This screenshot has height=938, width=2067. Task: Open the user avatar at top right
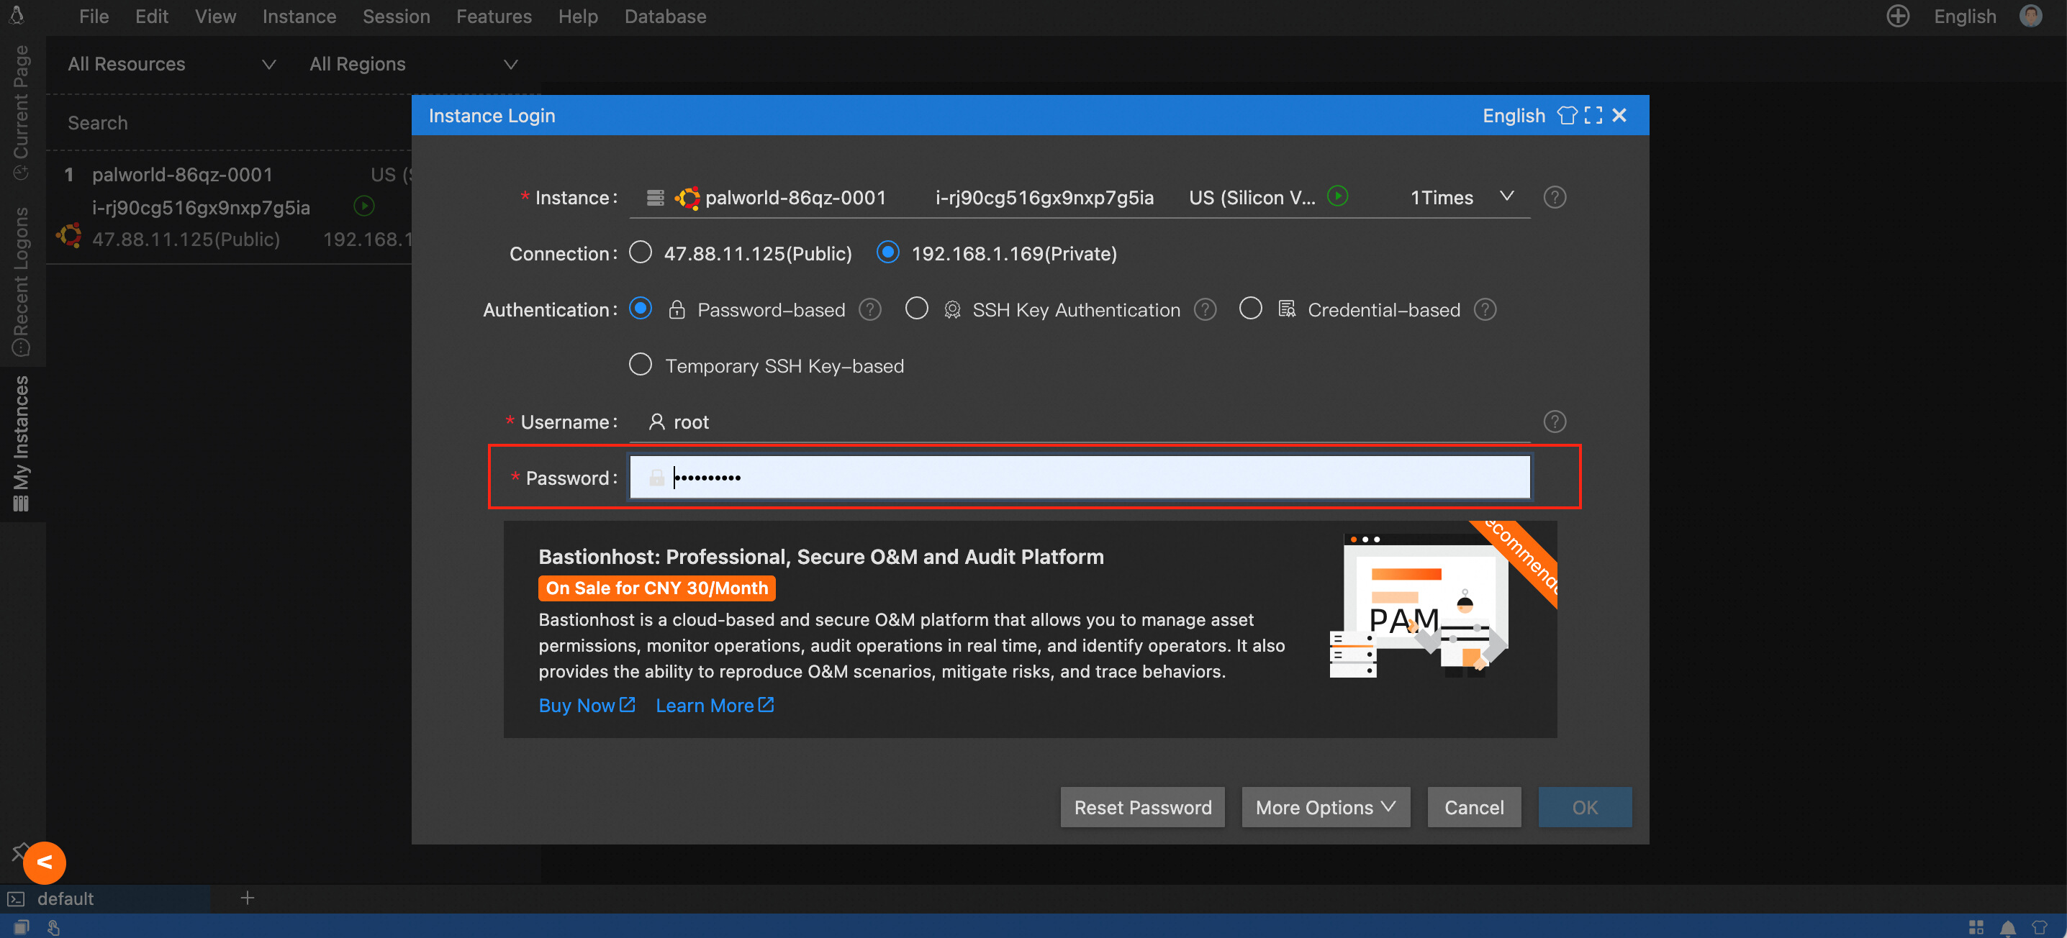click(x=2031, y=16)
